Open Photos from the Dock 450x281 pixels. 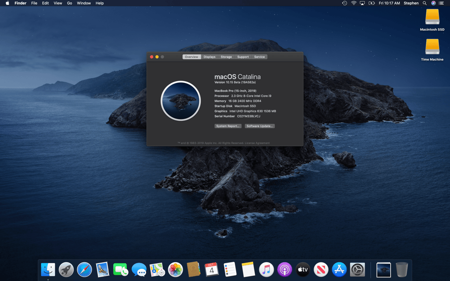(x=175, y=269)
